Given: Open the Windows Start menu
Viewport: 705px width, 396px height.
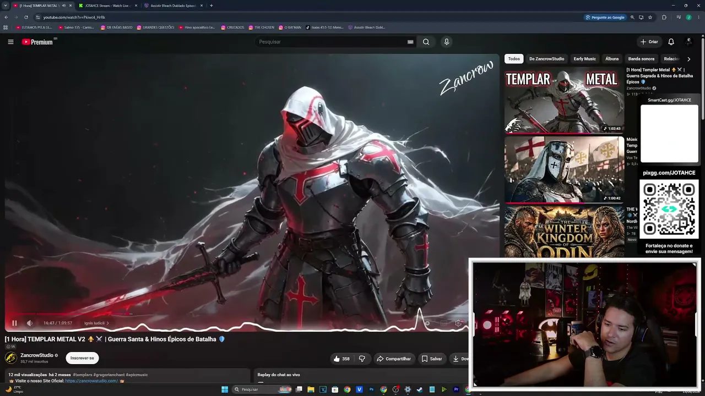Looking at the screenshot, I should click(x=225, y=389).
